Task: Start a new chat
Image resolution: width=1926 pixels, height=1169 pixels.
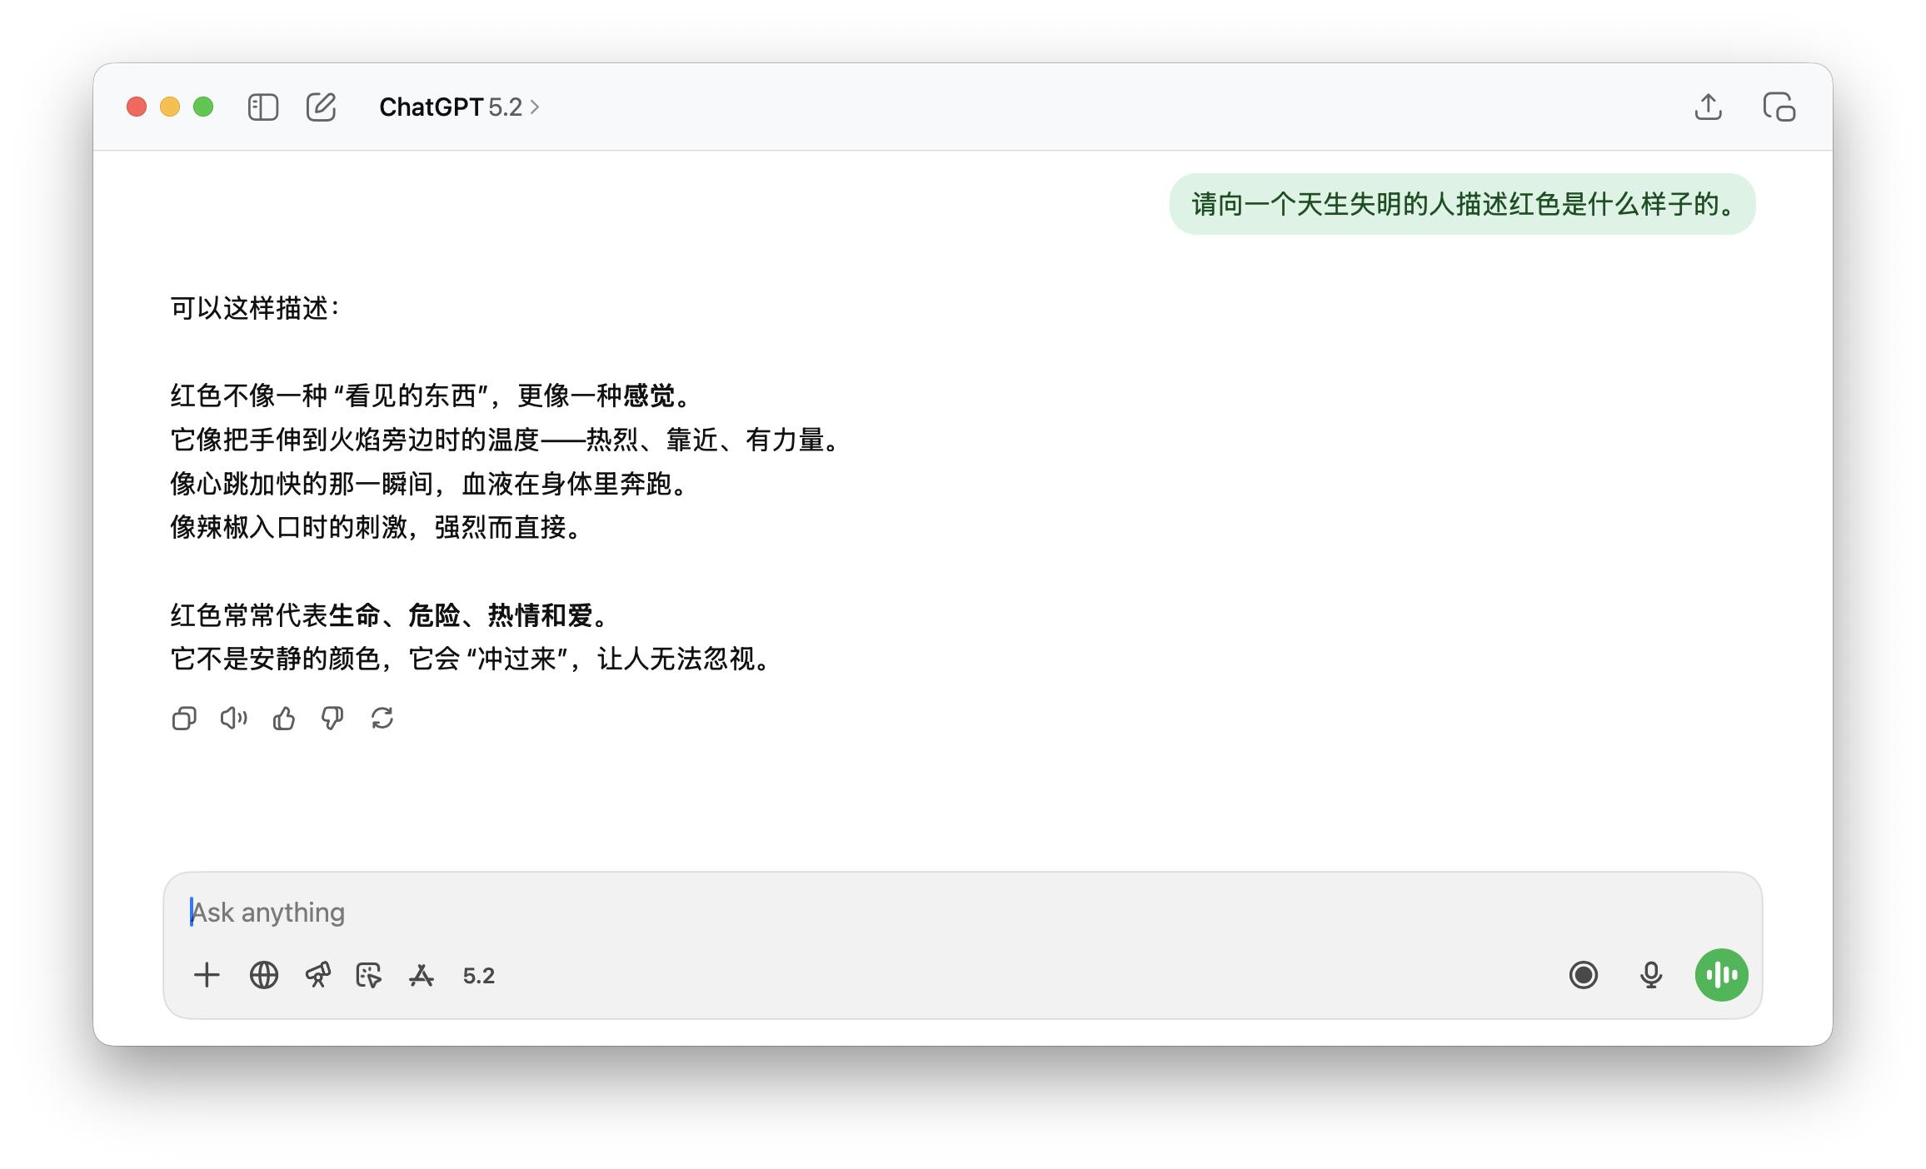Action: coord(321,107)
